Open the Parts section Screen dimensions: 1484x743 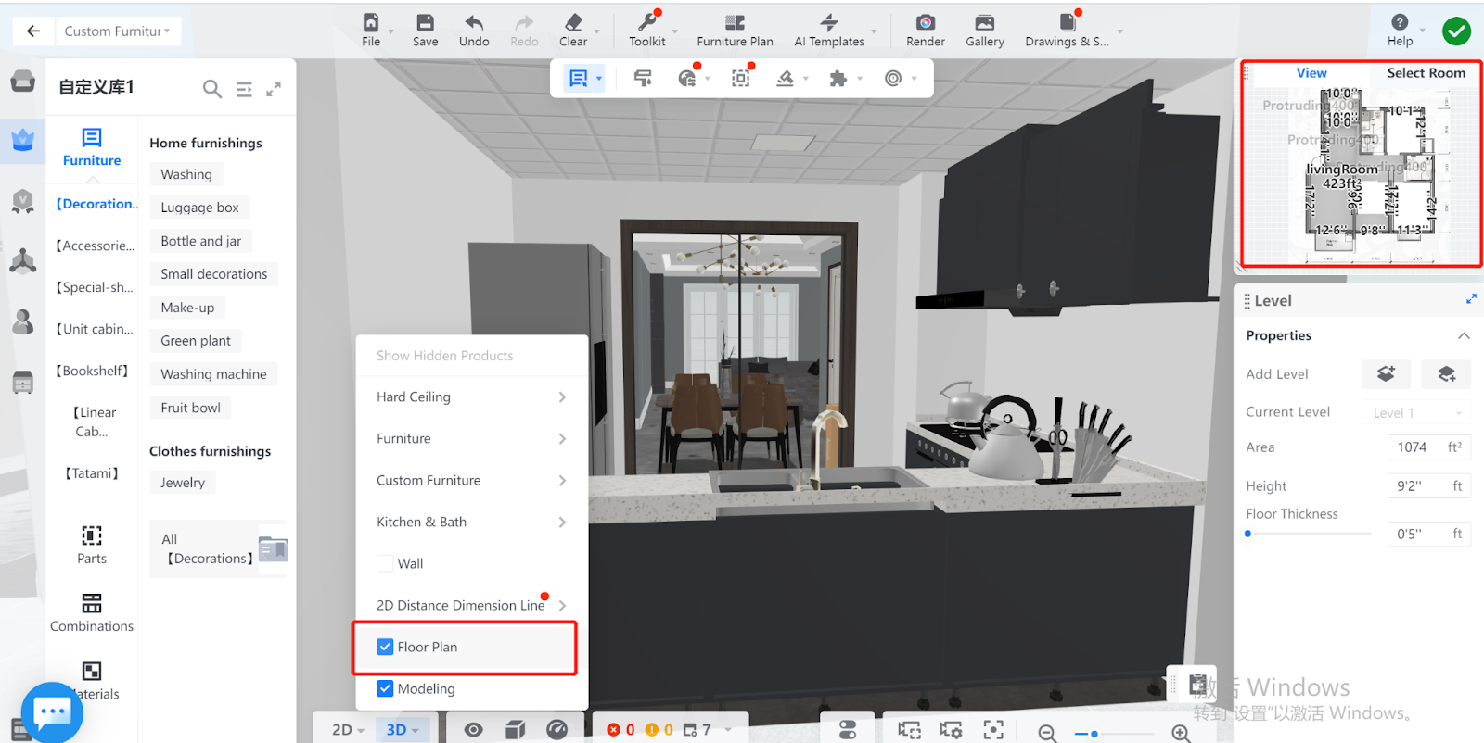92,545
